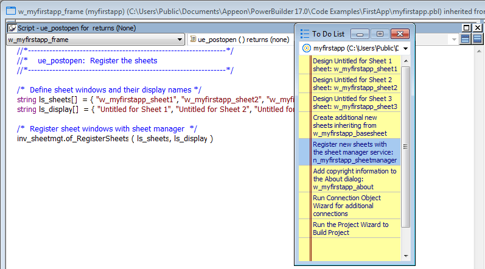Viewport: 485px width, 269px height.
Task: Expand the myfirstapp target dropdown in To Do List
Action: (x=405, y=48)
